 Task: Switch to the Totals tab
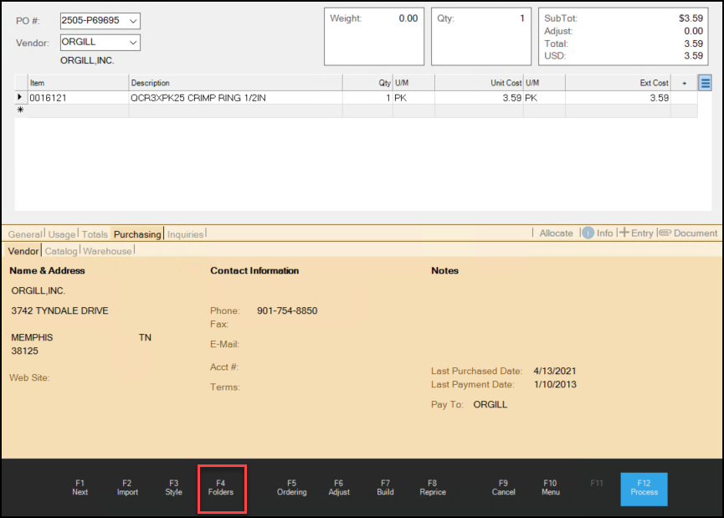(x=95, y=234)
